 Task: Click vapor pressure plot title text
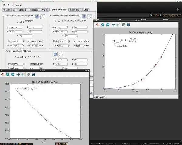click(140, 32)
